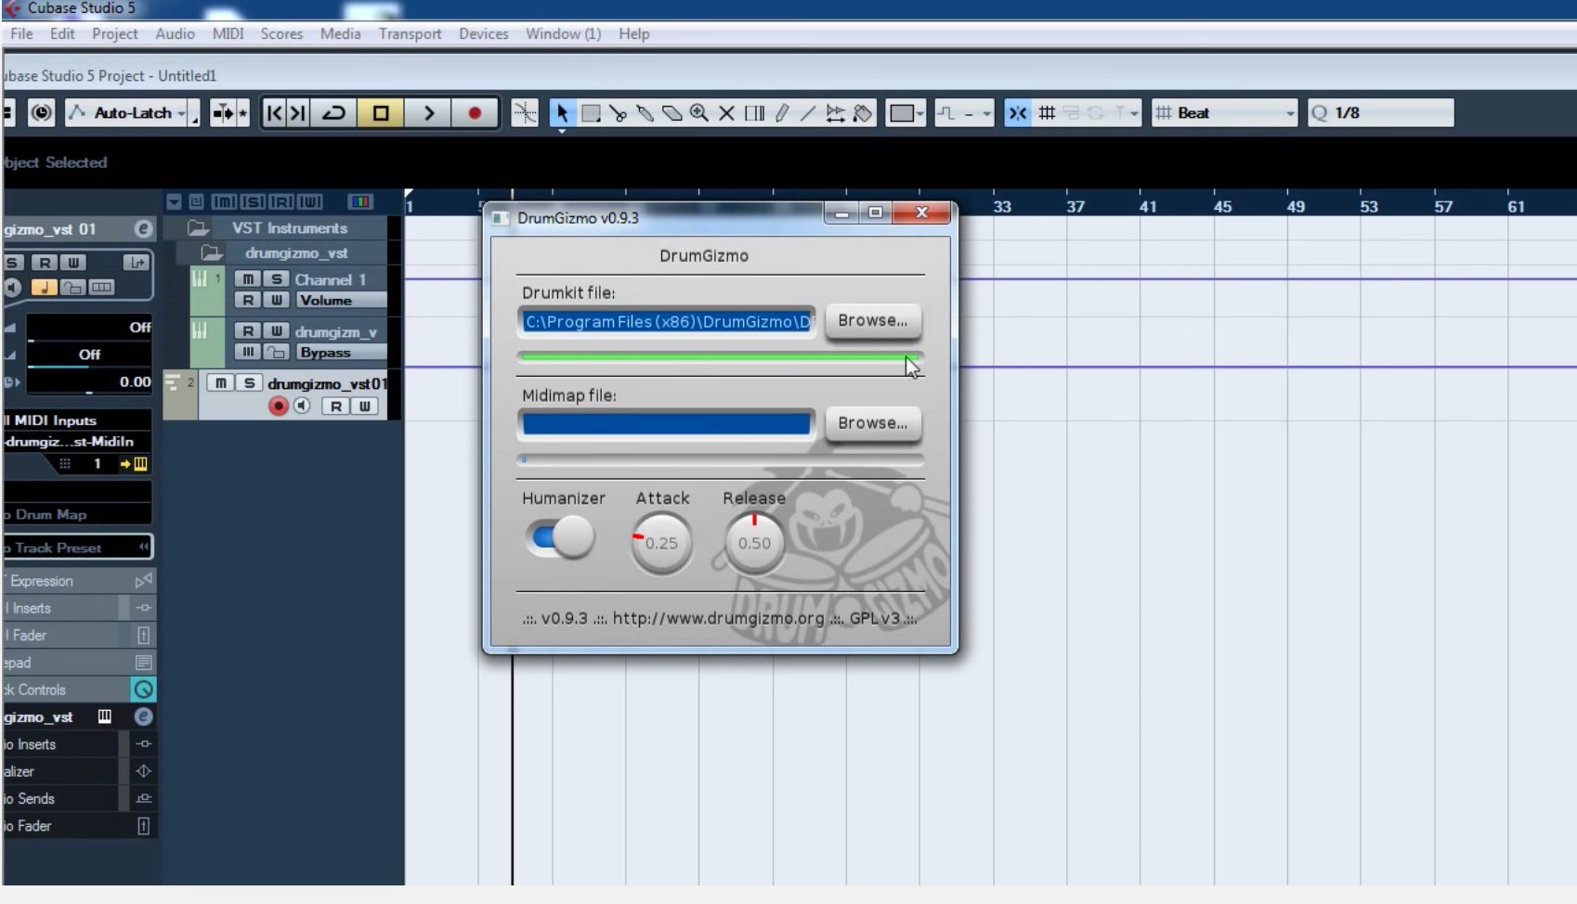1577x904 pixels.
Task: Open the Grid snap type icon
Action: coord(1047,113)
